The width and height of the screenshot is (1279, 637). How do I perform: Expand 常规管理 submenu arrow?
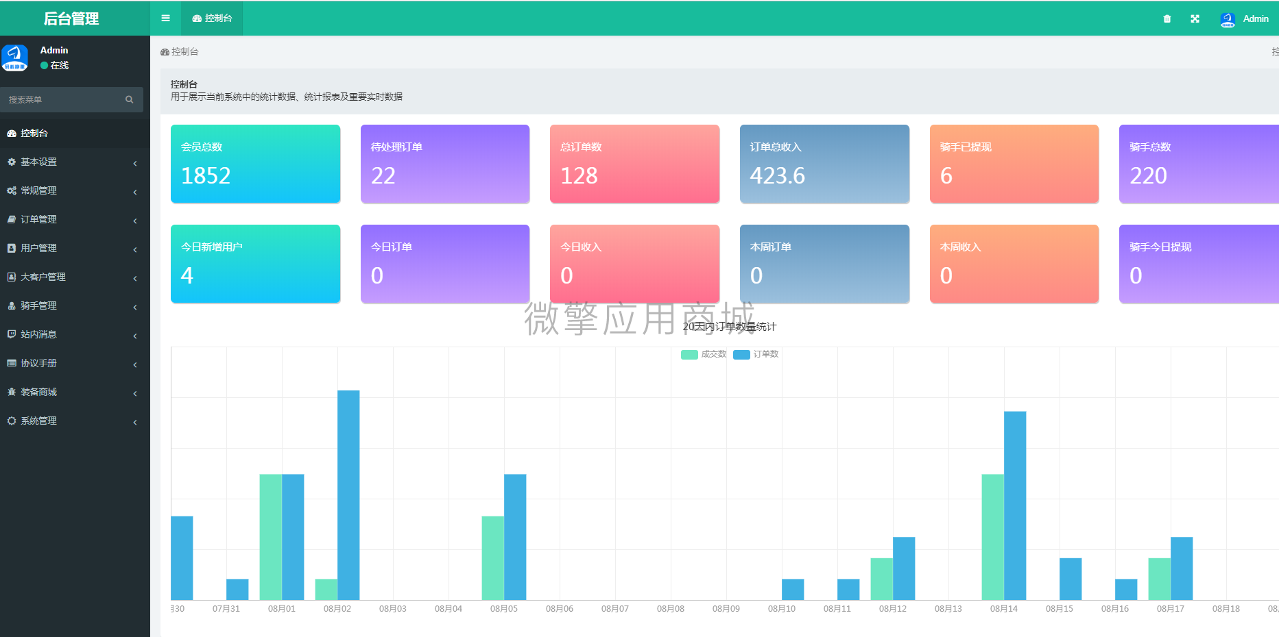pos(135,192)
